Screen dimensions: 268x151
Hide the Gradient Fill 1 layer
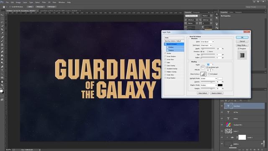pyautogui.click(x=222, y=125)
